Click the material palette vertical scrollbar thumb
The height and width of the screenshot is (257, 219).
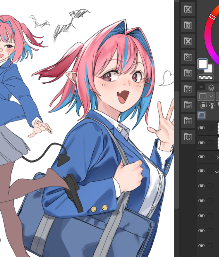coord(176,150)
